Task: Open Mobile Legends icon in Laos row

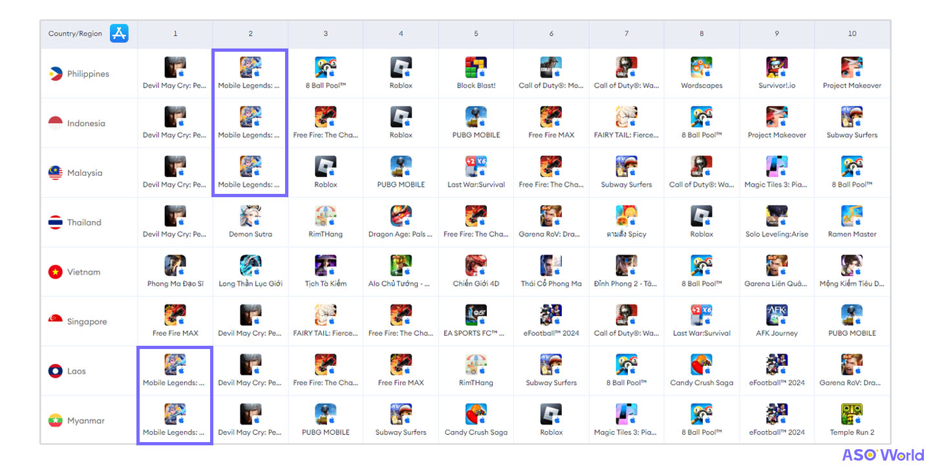Action: [175, 365]
